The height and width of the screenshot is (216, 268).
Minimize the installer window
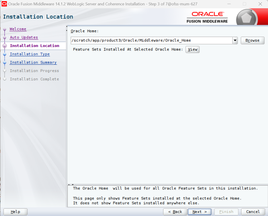(229, 4)
